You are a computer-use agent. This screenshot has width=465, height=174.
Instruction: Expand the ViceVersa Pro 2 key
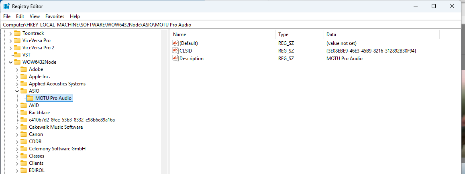(11, 48)
